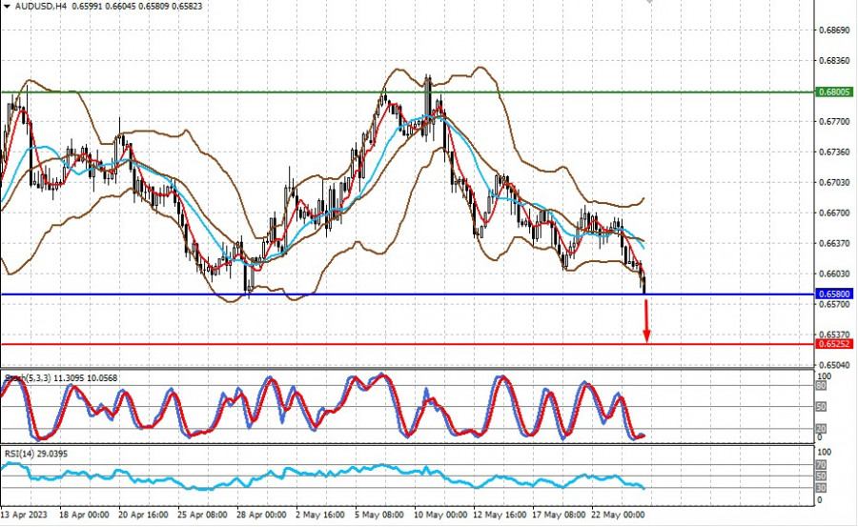
Task: Click the 0.66370 price scale value
Action: tap(834, 243)
